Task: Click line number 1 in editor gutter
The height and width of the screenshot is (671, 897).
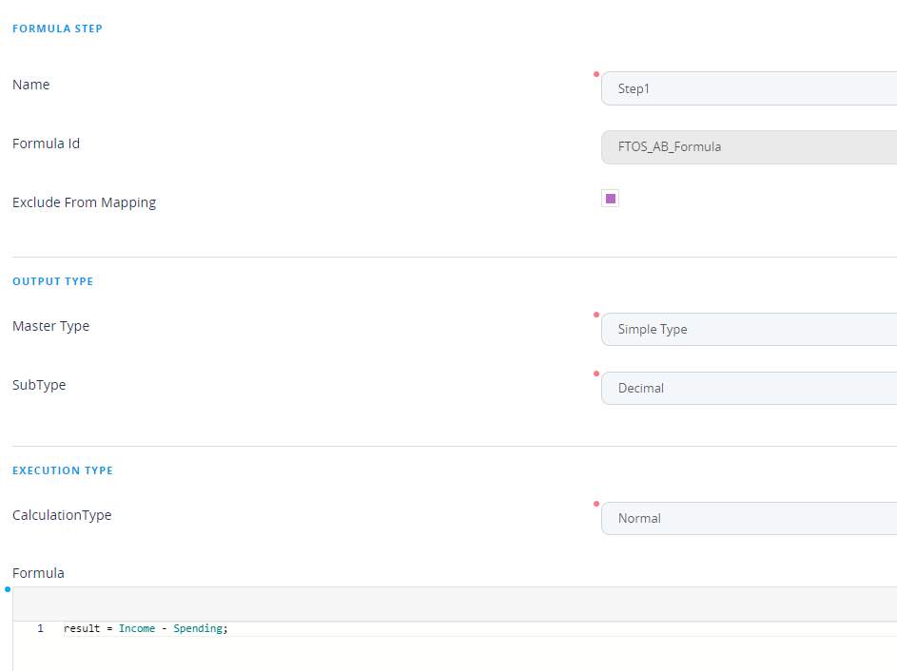Action: pos(40,629)
